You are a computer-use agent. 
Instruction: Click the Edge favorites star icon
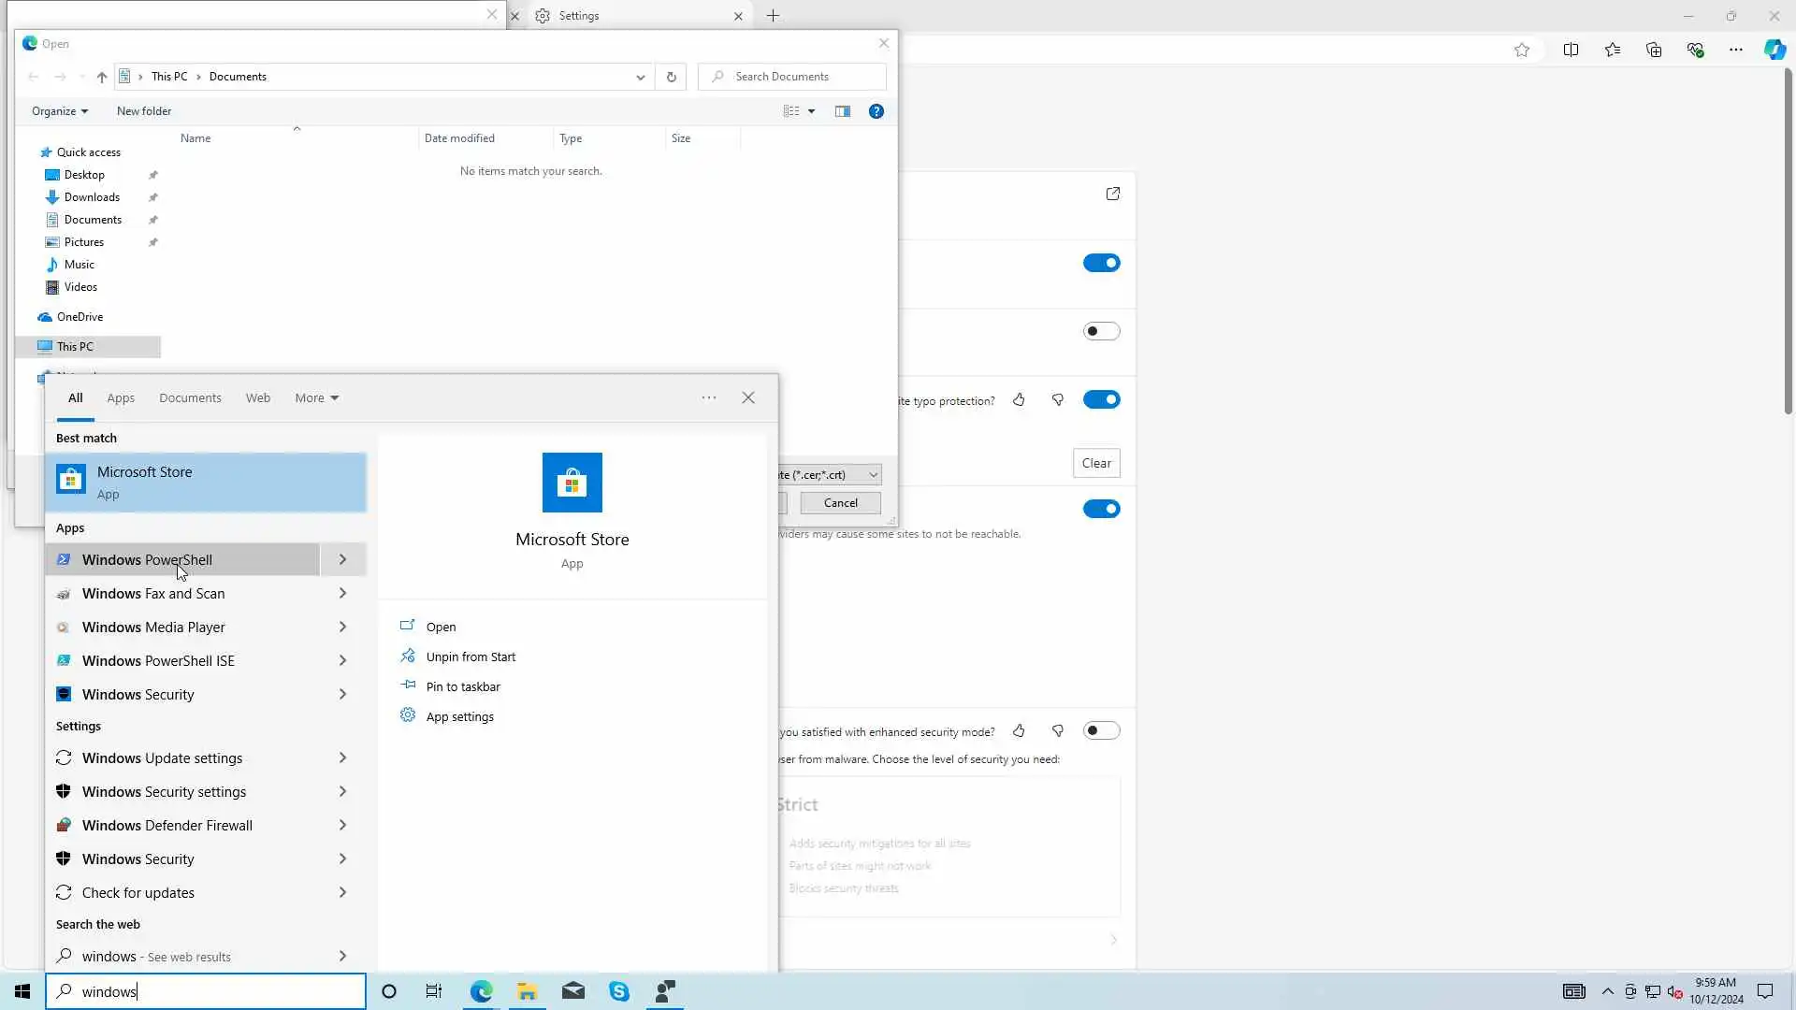pyautogui.click(x=1522, y=50)
